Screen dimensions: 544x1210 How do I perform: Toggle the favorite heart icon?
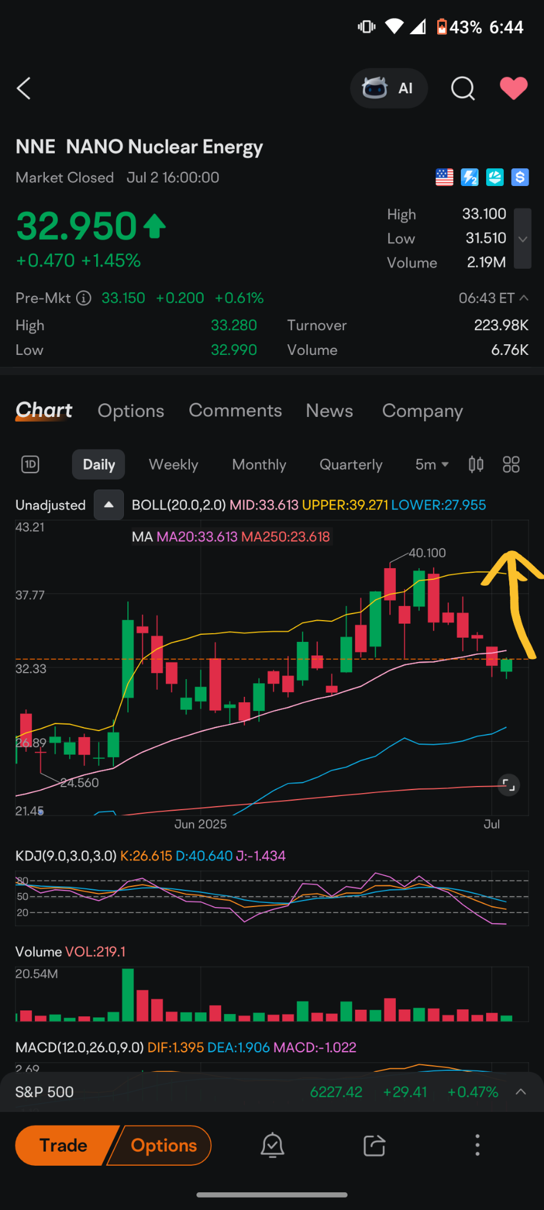pyautogui.click(x=514, y=89)
